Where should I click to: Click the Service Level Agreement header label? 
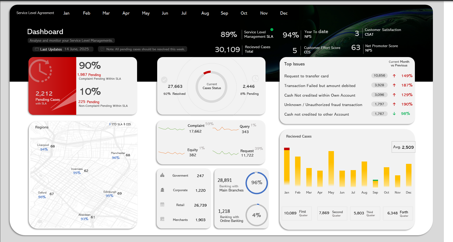[x=35, y=13]
